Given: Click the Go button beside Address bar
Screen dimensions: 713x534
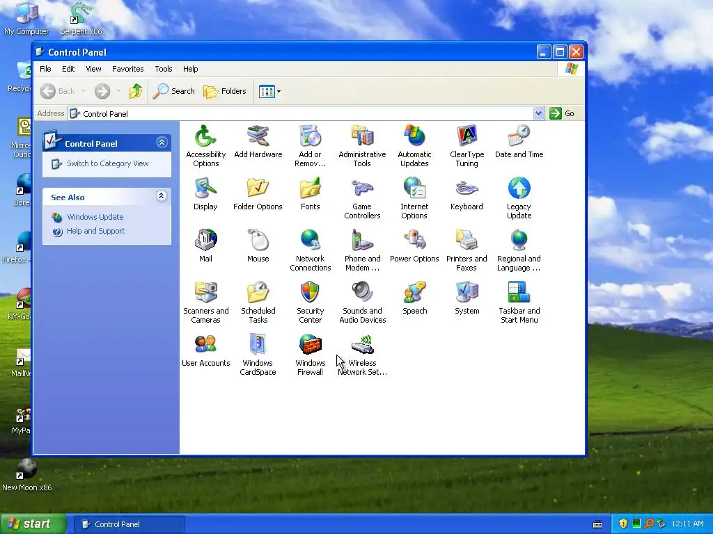Looking at the screenshot, I should click(562, 113).
